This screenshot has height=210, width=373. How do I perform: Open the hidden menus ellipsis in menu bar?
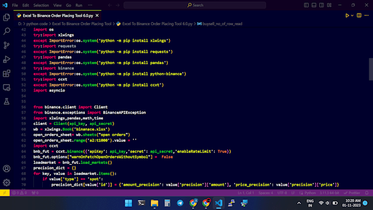pos(90,5)
